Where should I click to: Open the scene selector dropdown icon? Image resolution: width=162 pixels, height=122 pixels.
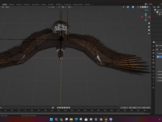tap(146, 4)
